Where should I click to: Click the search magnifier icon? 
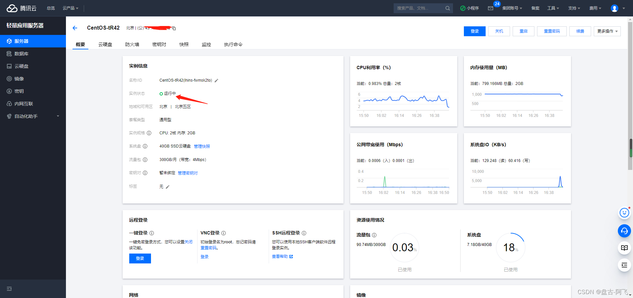pos(447,8)
